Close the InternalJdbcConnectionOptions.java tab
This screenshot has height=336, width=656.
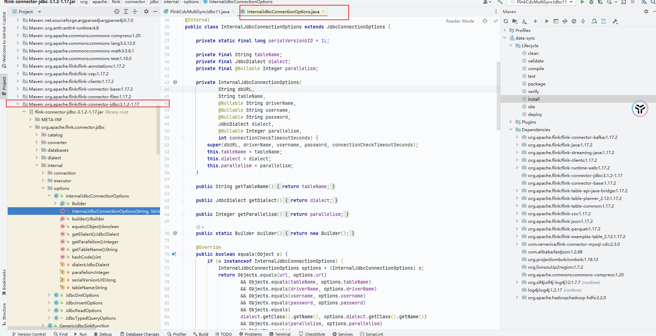pos(323,11)
